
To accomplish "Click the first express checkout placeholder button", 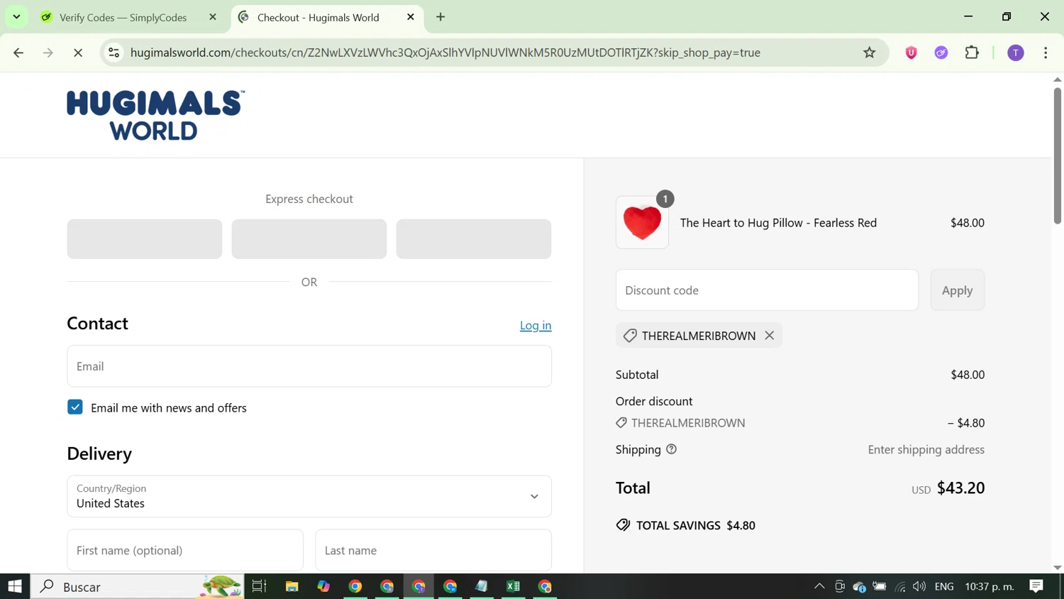I will point(145,239).
